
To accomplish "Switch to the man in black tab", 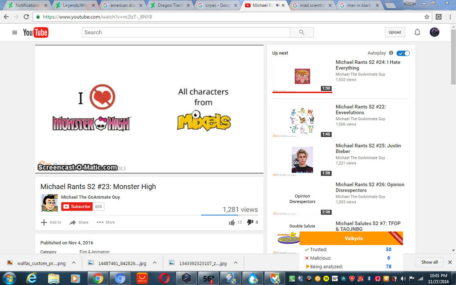I will [359, 5].
